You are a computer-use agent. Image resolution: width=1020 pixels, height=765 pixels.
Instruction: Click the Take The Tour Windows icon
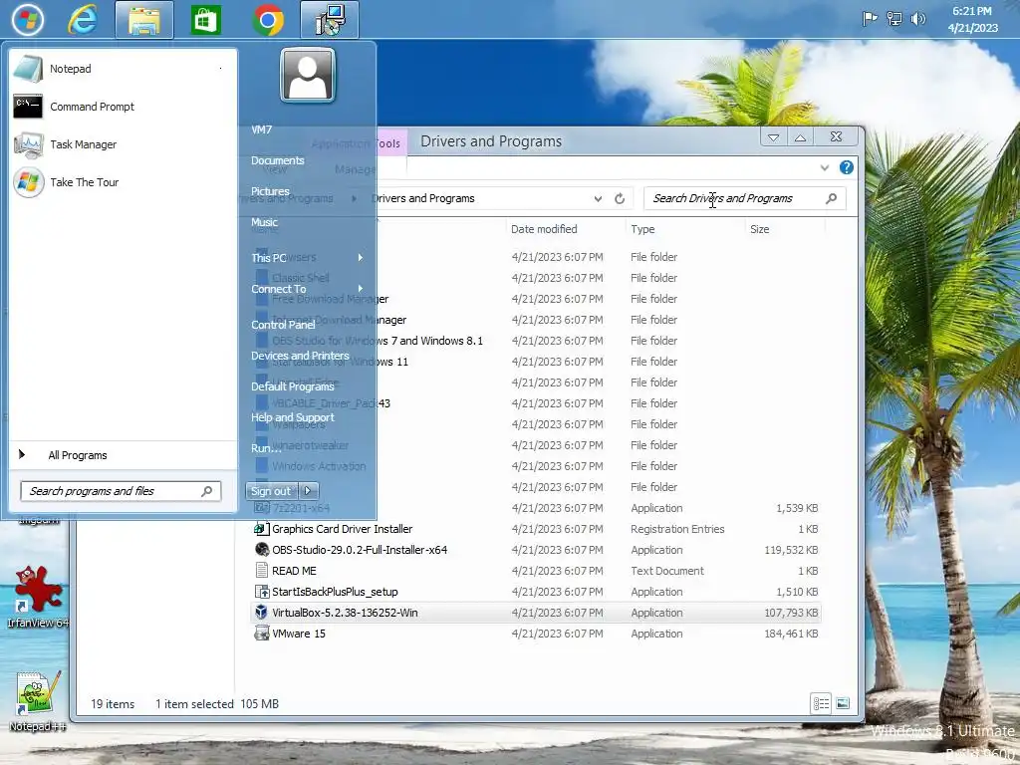pos(28,182)
